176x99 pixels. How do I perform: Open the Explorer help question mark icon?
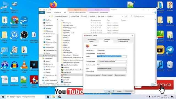pyautogui.click(x=155, y=13)
